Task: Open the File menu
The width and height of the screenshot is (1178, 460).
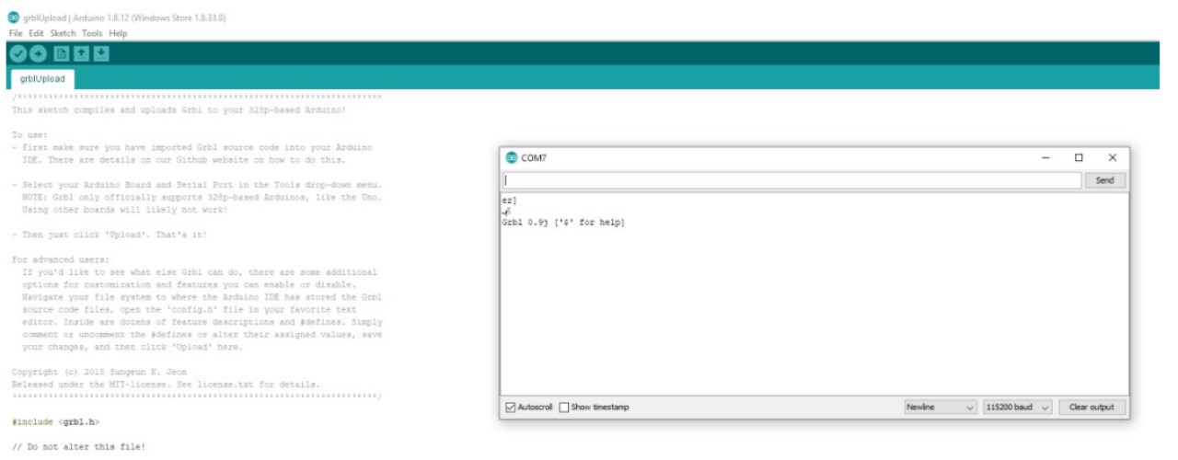Action: (x=16, y=33)
